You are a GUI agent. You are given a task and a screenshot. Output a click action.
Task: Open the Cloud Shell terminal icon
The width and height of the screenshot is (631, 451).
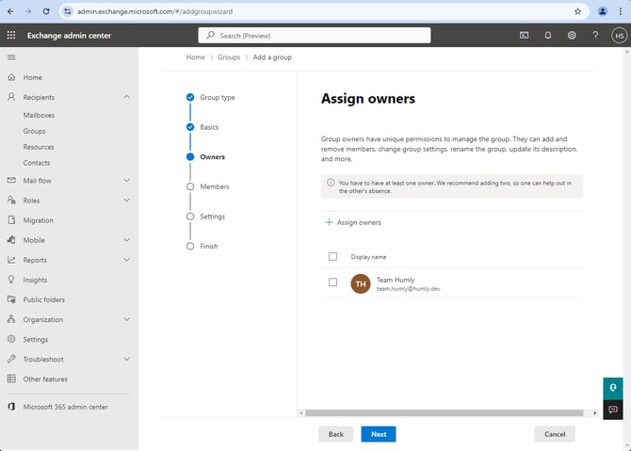pyautogui.click(x=524, y=36)
